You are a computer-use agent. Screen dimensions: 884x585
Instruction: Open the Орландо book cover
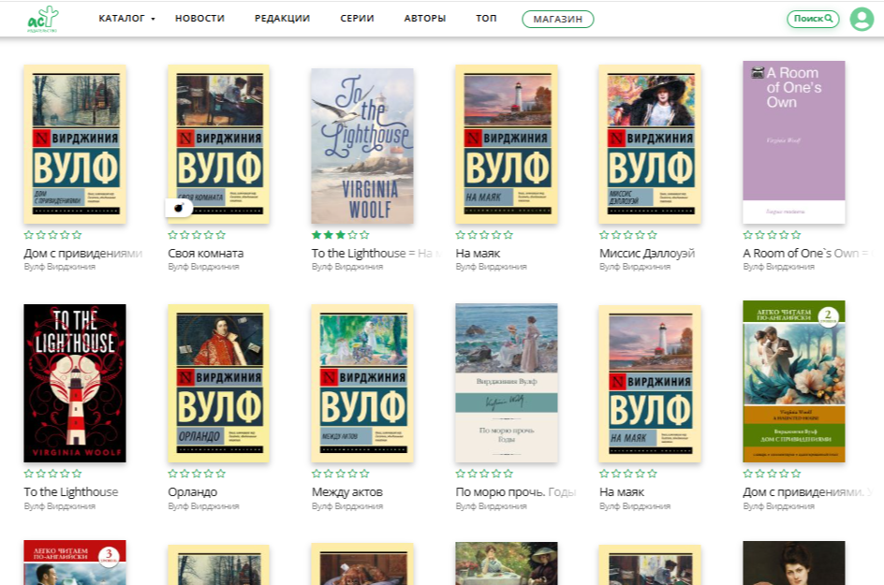point(219,383)
